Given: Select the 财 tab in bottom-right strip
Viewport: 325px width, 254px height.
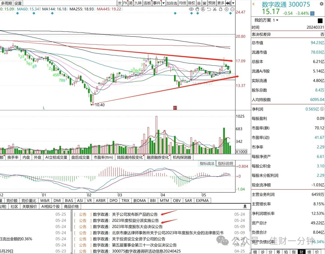Looking at the screenshot, I should (302, 252).
